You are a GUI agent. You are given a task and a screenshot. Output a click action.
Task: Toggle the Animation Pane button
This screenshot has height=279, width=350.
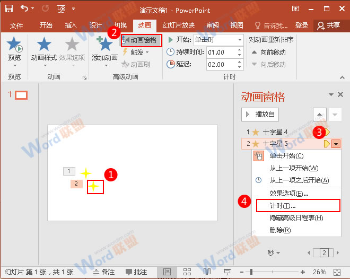[x=141, y=40]
